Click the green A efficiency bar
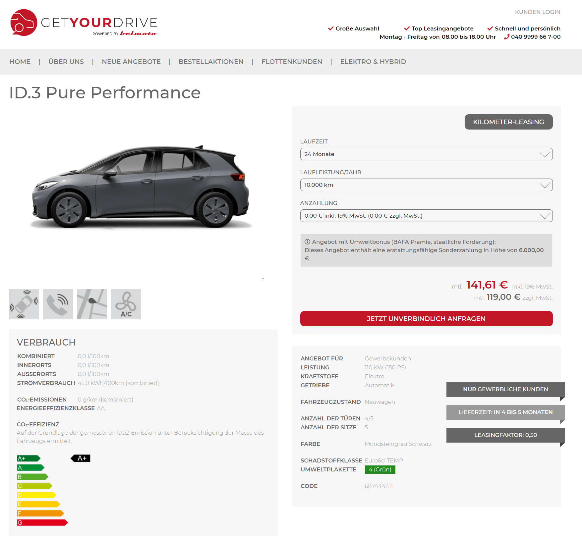 point(31,467)
